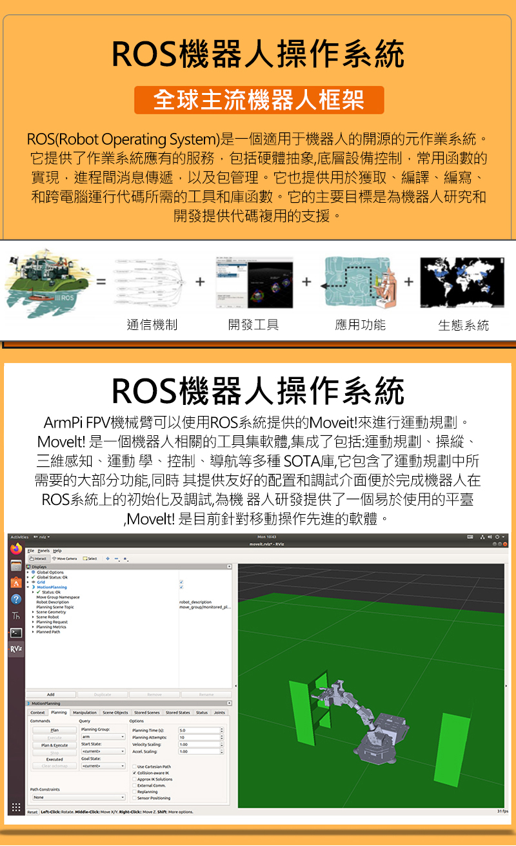Click the Planning Attempts field
Image resolution: width=516 pixels, height=846 pixels.
coord(201,738)
